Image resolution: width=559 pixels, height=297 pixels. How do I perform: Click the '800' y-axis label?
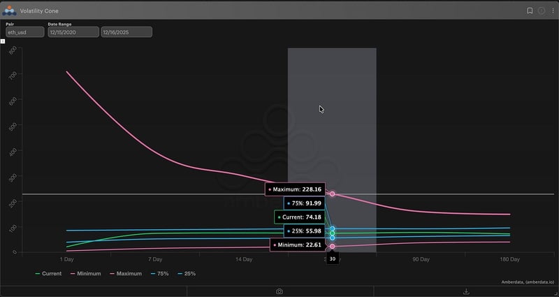coord(13,50)
